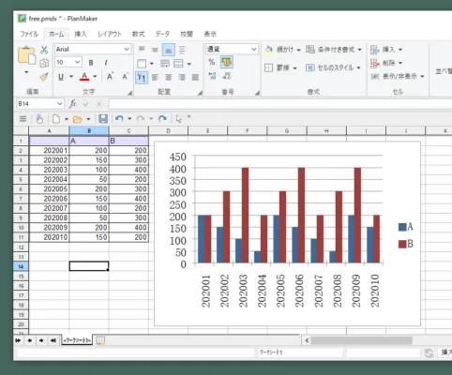This screenshot has height=375, width=452.
Task: Toggle top vertical alignment button
Action: tap(142, 50)
